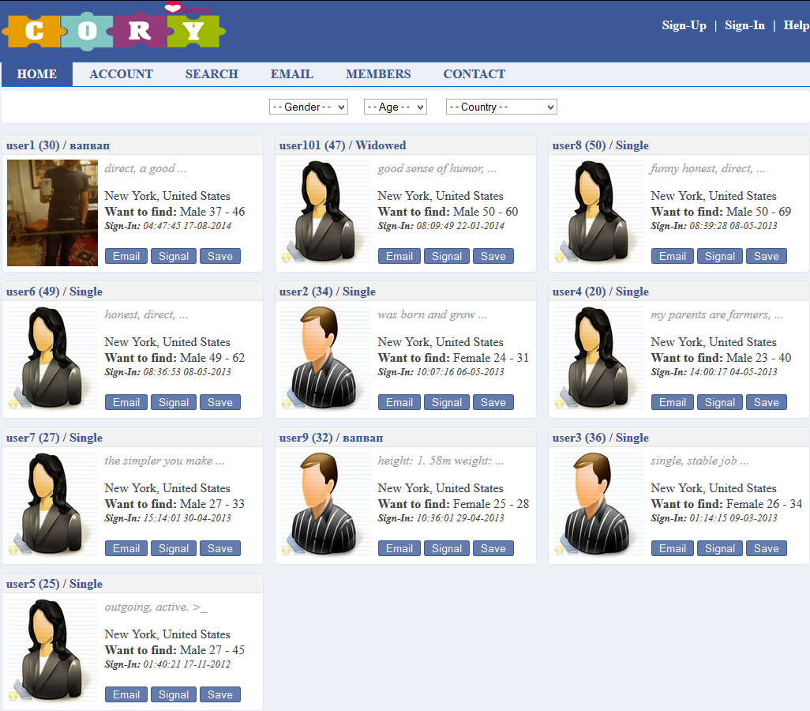Click user5's female avatar image
Image resolution: width=810 pixels, height=711 pixels.
(x=52, y=651)
